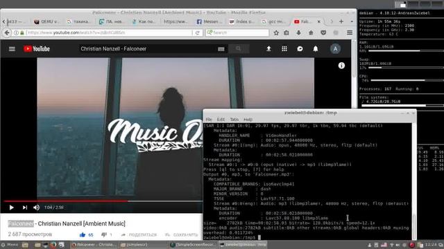The width and height of the screenshot is (444, 249).
Task: Click the taskbar clock showing 12:24
Action: click(x=431, y=245)
